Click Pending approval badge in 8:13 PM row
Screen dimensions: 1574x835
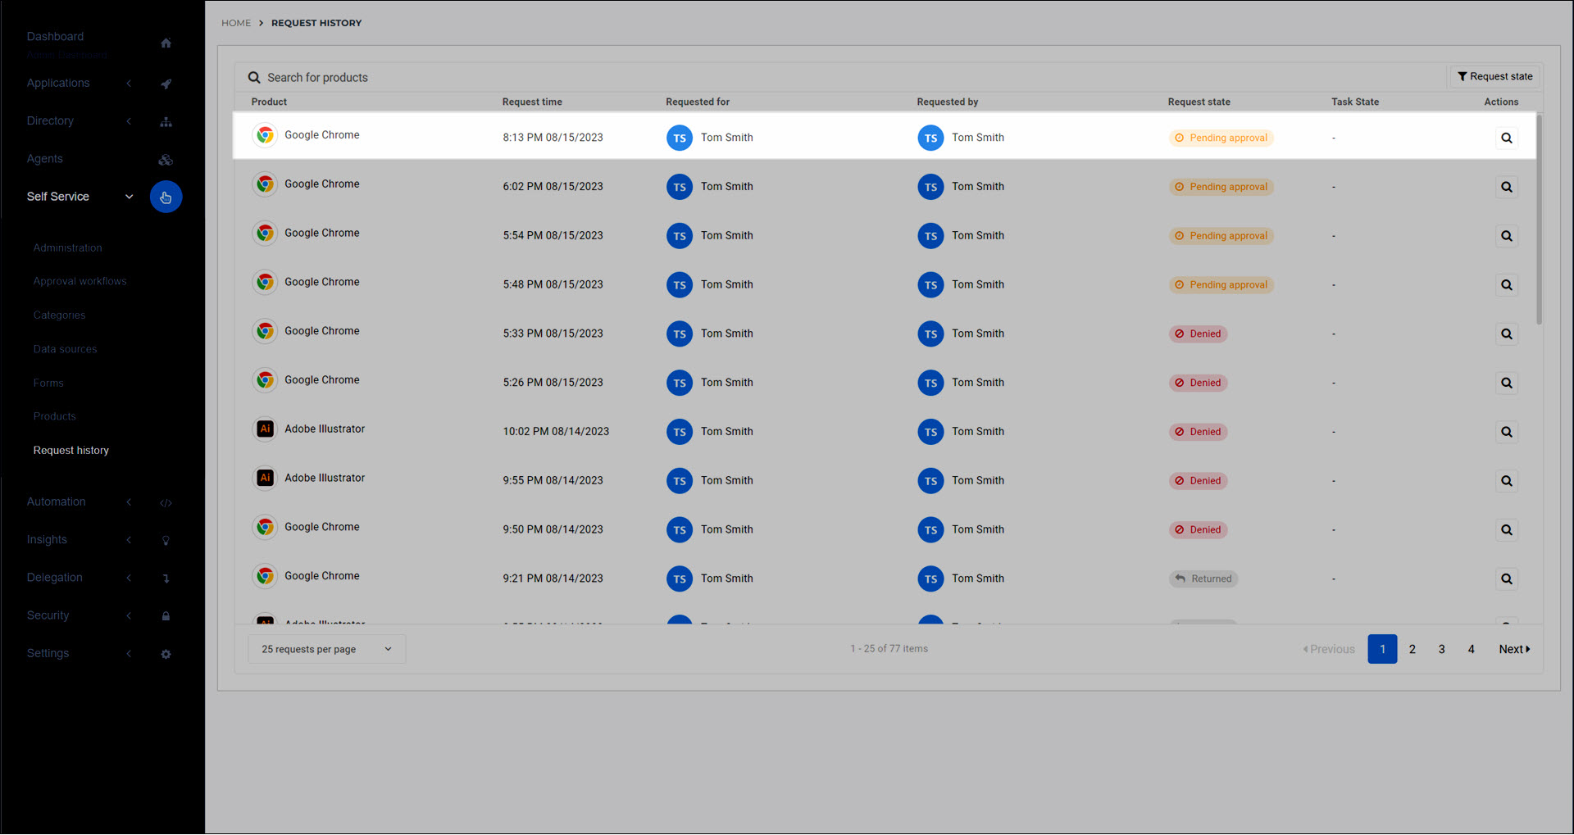[1221, 138]
